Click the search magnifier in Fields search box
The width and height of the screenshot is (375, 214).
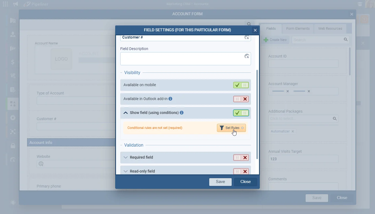tap(346, 40)
